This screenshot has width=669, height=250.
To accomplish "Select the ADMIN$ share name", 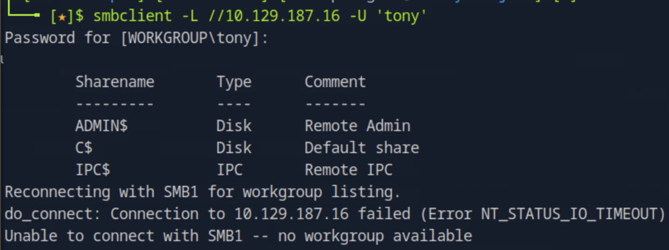I will coord(101,126).
